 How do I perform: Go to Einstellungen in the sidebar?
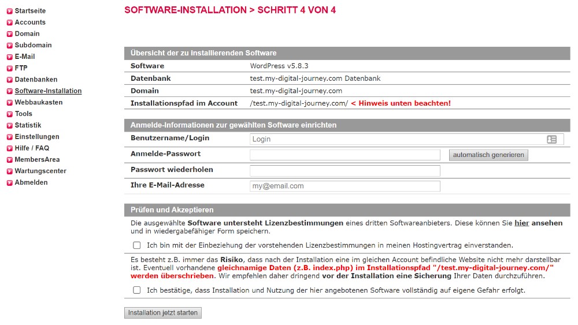(37, 137)
